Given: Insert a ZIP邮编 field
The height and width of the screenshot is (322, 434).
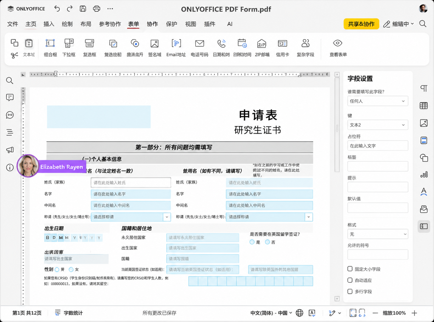Looking at the screenshot, I should pos(262,48).
